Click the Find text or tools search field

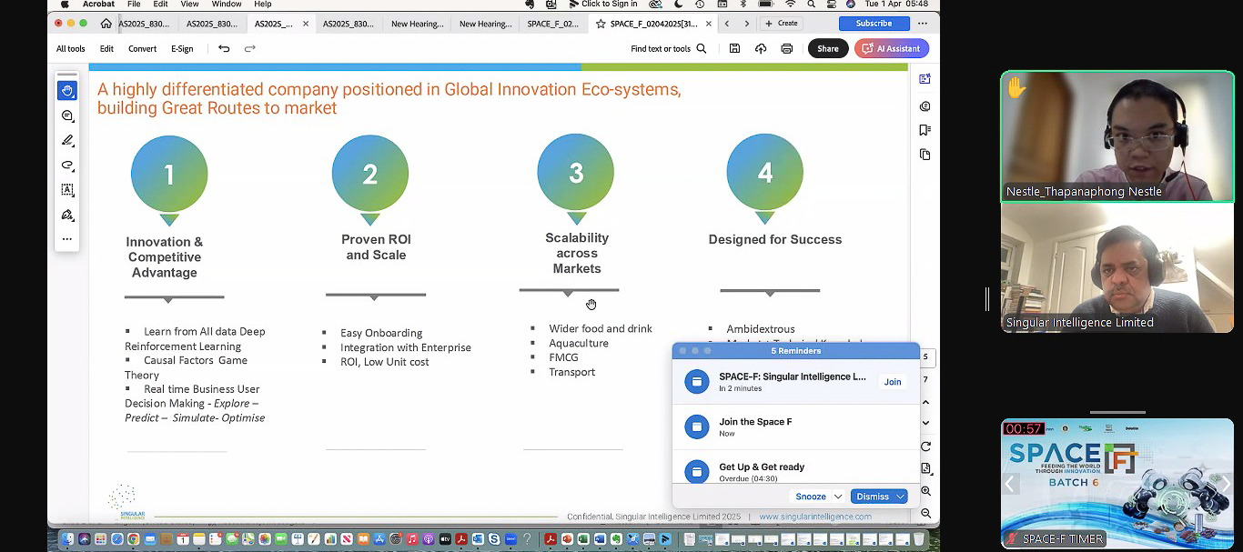click(668, 49)
